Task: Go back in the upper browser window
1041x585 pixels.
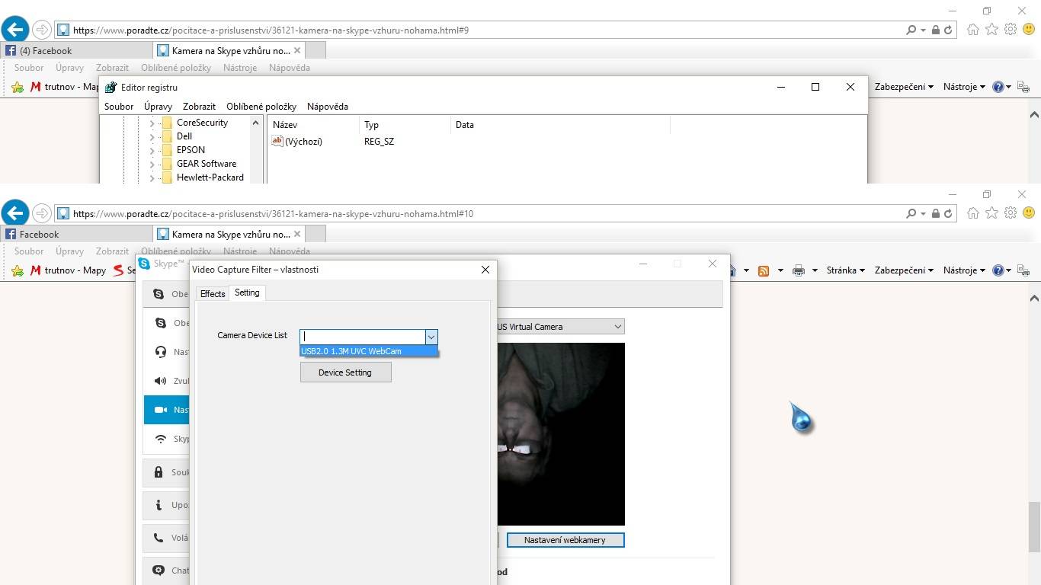Action: coord(14,30)
